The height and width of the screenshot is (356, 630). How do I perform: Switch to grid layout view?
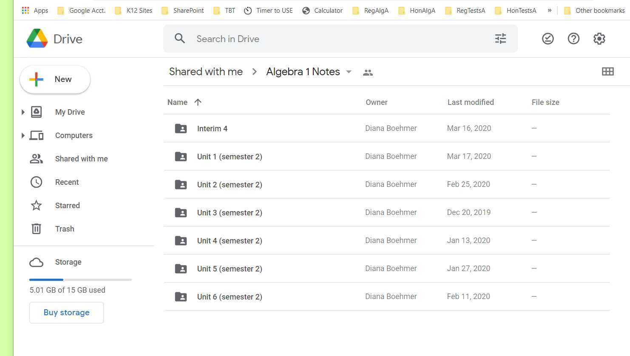pos(607,71)
